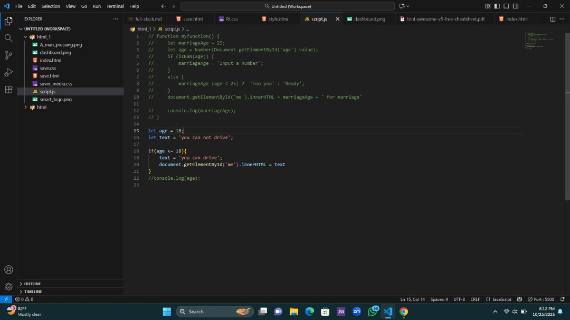Open the Selection menu
This screenshot has height=320, width=570.
[x=51, y=6]
